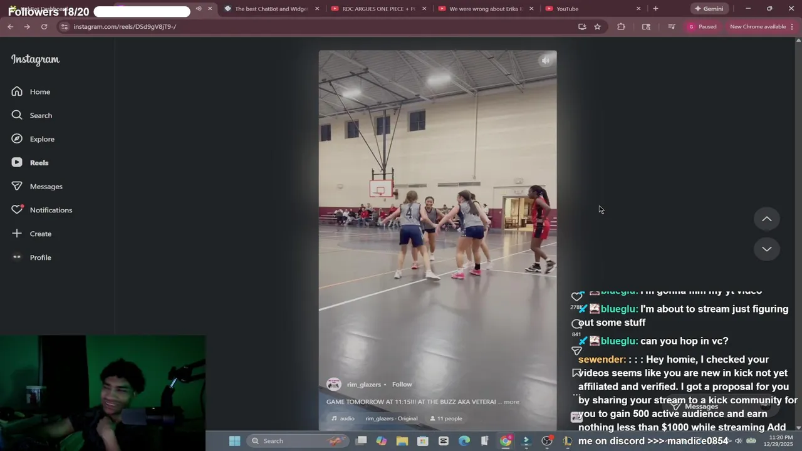Open Instagram Search from the sidebar
Screen dimensions: 802x451
point(32,115)
